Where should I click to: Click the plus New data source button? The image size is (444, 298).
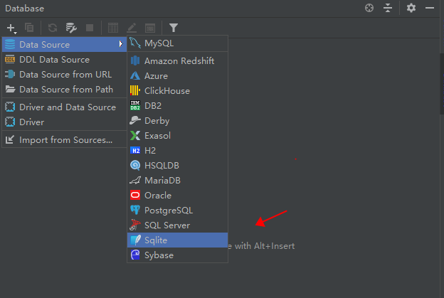[12, 28]
